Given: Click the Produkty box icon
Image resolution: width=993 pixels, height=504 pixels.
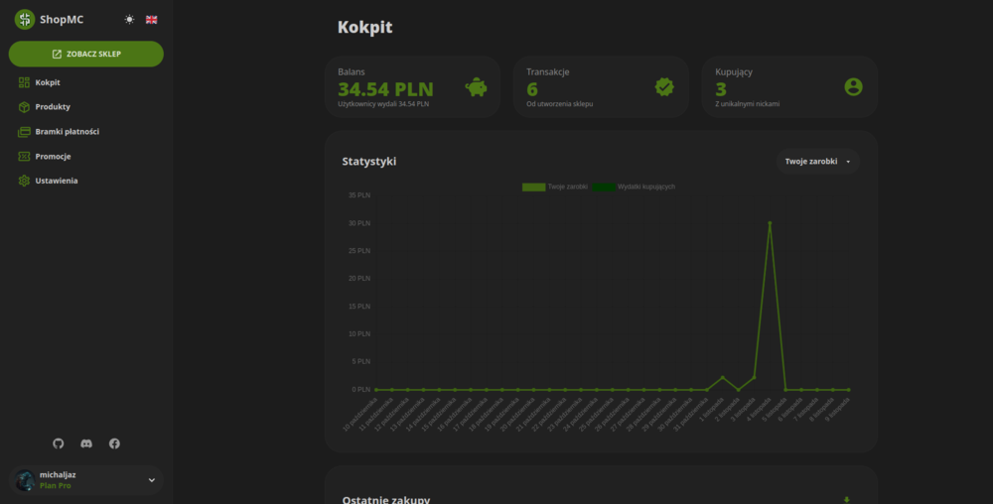Looking at the screenshot, I should [24, 107].
